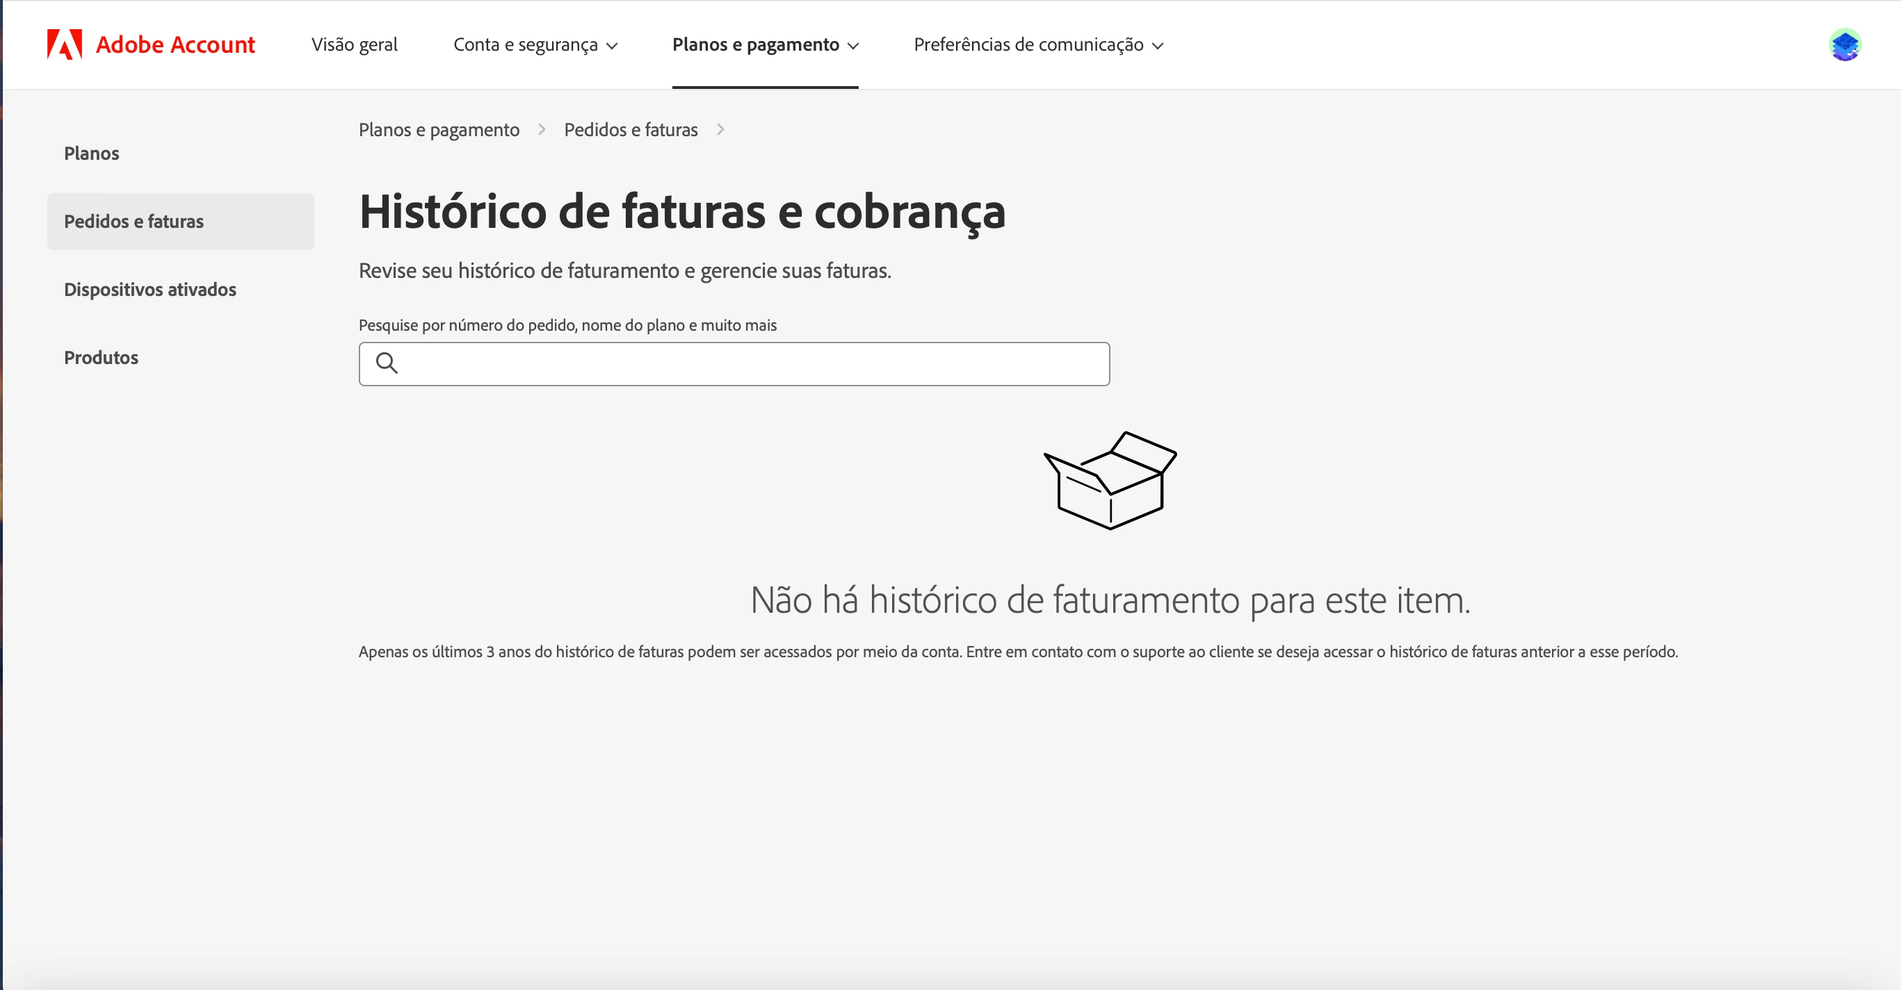Click the chevron after Planos e pagamento breadcrumb
The height and width of the screenshot is (990, 1901).
coord(542,130)
